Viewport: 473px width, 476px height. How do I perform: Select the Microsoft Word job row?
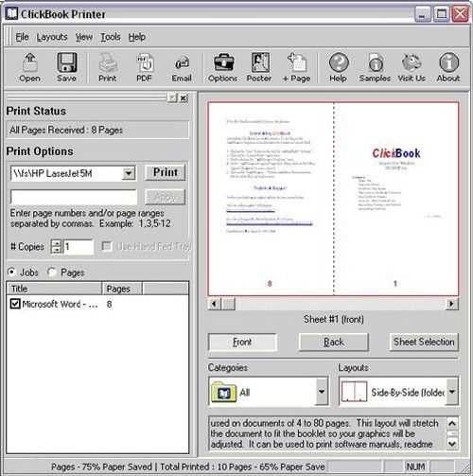97,304
